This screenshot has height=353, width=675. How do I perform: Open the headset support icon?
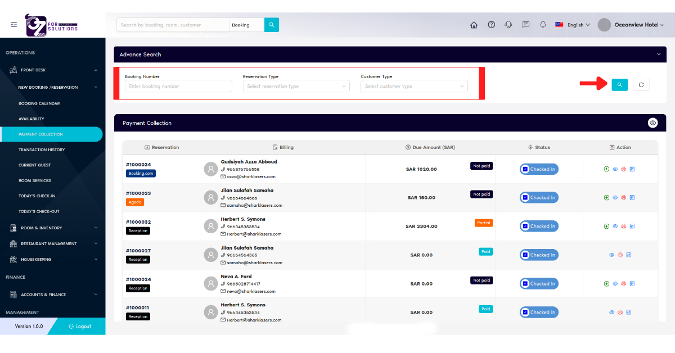[508, 25]
